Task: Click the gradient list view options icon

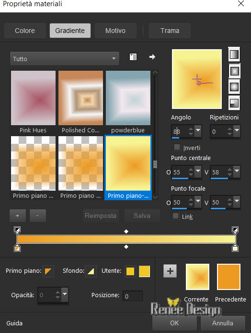Action: click(133, 57)
